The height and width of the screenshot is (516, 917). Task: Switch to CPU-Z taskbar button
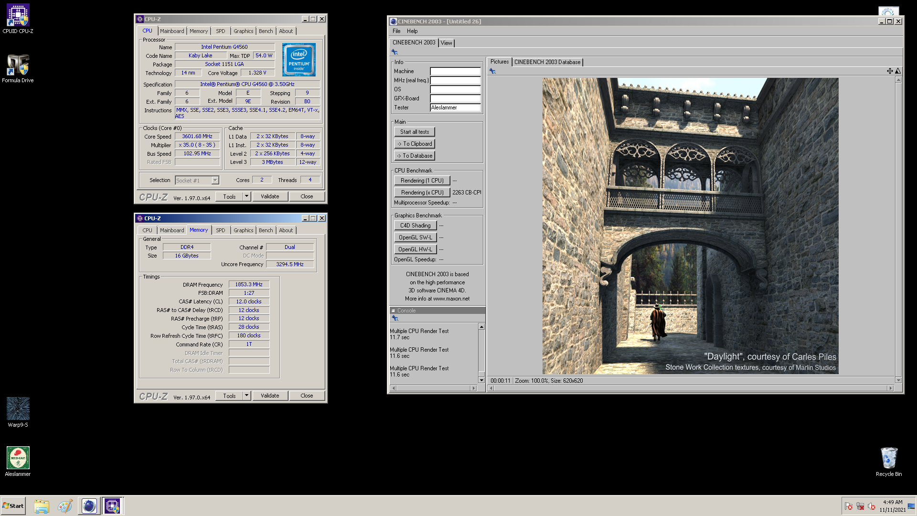[x=113, y=506]
